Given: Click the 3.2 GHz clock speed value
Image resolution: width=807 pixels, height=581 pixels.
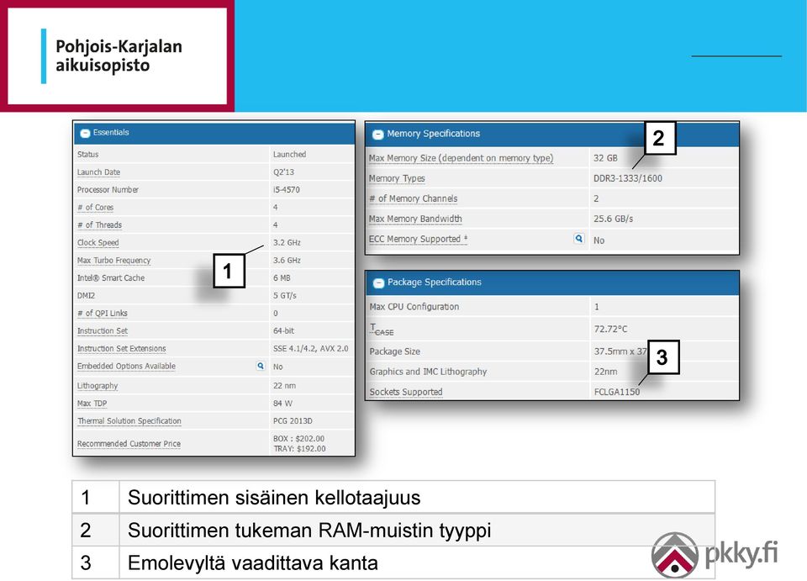Looking at the screenshot, I should (x=287, y=243).
